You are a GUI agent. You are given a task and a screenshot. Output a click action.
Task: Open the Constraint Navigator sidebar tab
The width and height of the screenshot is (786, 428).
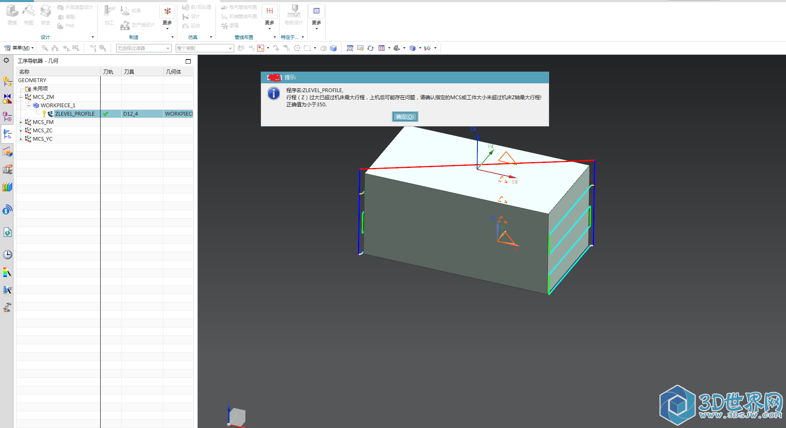[7, 99]
